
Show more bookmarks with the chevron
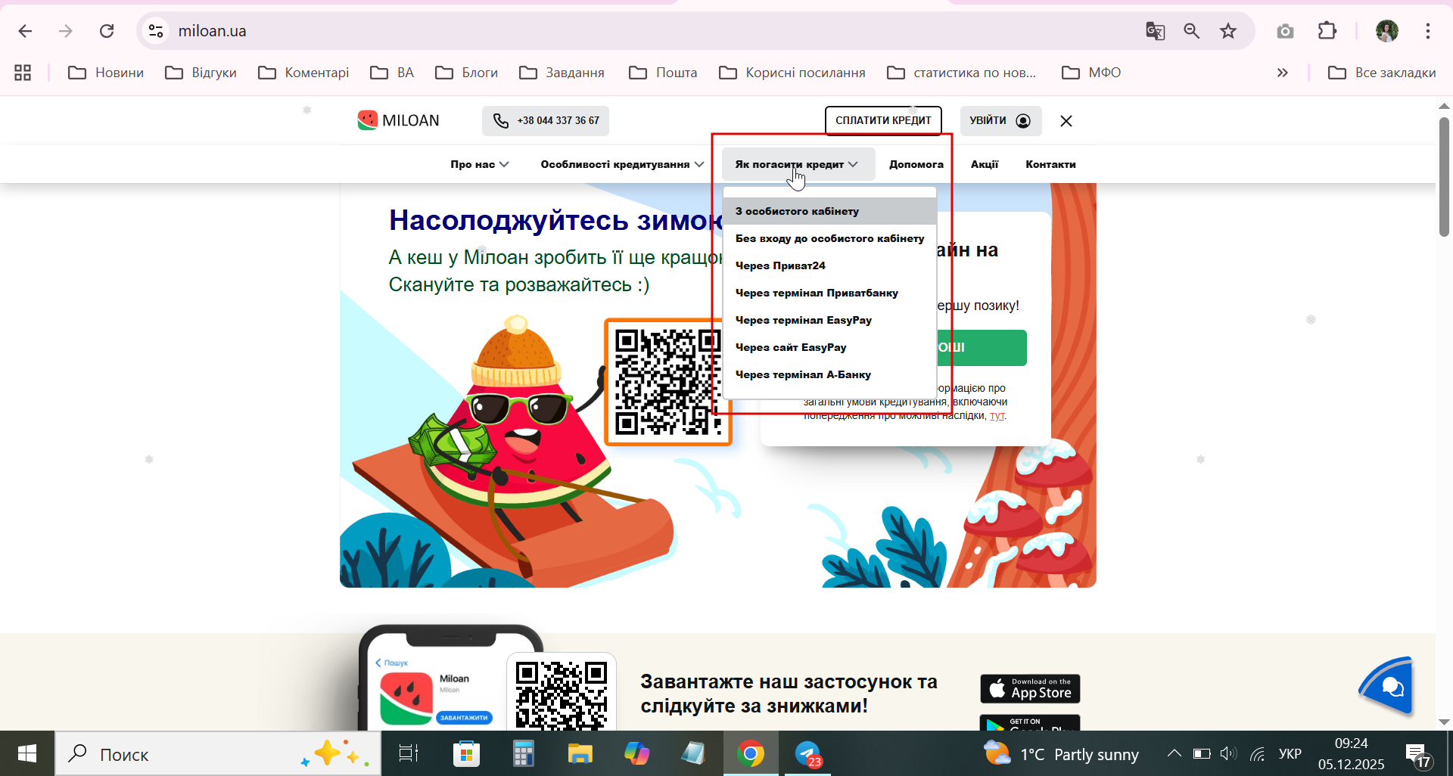(1282, 73)
